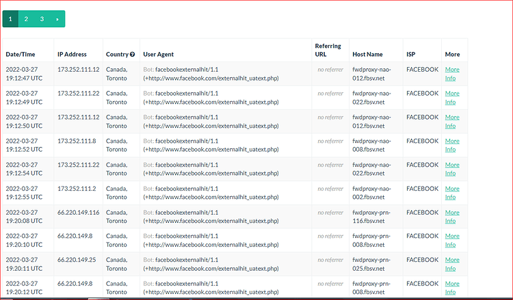Open More Info for 19:12:47 UTC row
The image size is (513, 300).
click(x=452, y=74)
